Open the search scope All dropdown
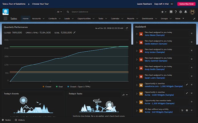The height and width of the screenshot is (123, 198). click(x=59, y=12)
